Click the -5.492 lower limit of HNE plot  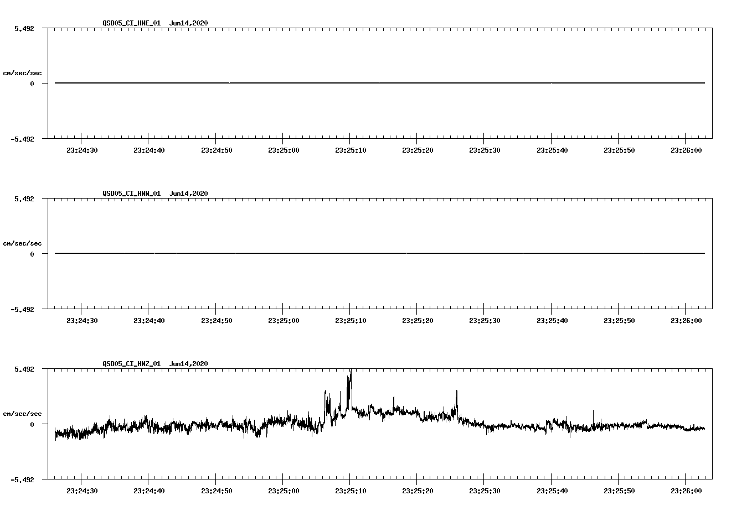(x=22, y=139)
